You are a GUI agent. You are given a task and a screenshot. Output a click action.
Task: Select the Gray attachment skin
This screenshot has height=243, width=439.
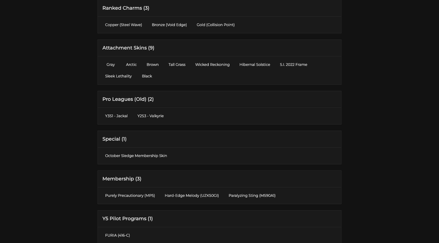pos(111,65)
